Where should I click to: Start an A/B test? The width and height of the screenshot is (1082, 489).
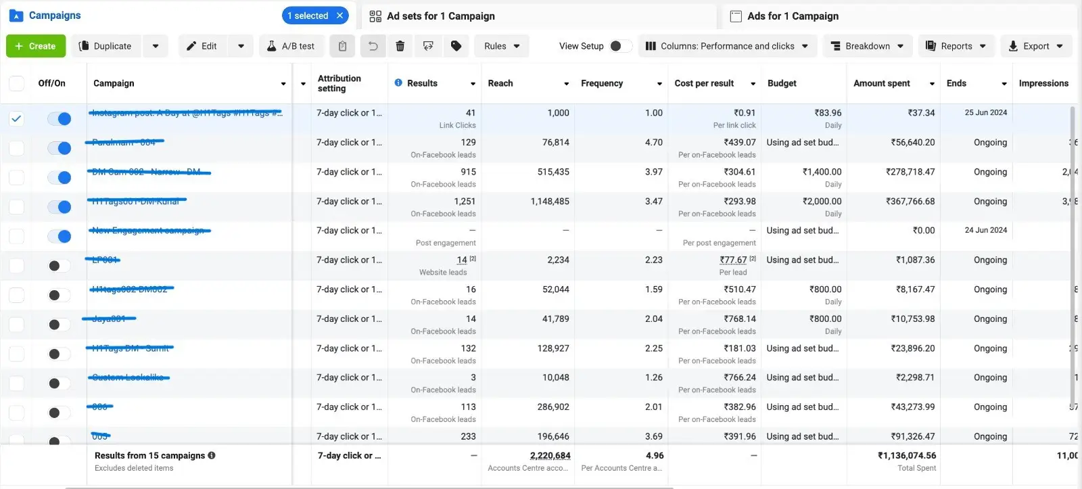click(291, 46)
